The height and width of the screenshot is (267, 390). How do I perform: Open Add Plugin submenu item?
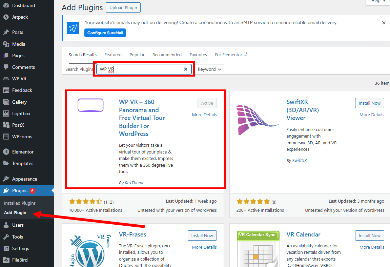(15, 213)
